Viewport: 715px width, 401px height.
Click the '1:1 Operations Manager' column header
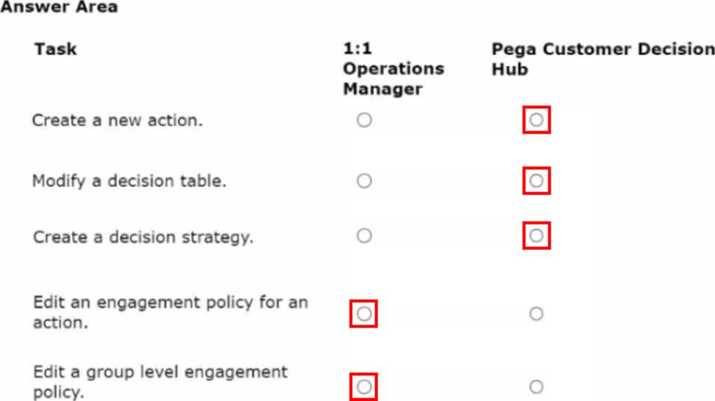click(393, 69)
